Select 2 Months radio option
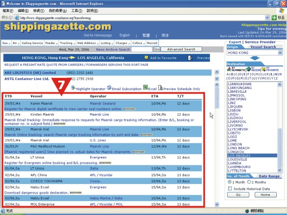This screenshot has height=215, width=287. tap(249, 182)
